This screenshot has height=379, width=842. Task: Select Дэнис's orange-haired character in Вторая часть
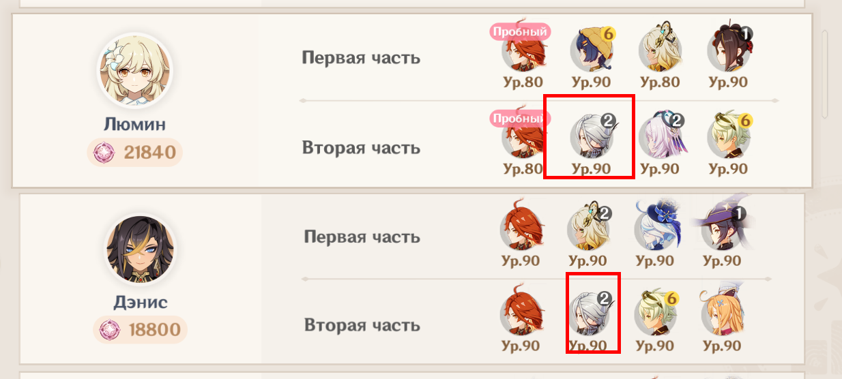point(723,313)
